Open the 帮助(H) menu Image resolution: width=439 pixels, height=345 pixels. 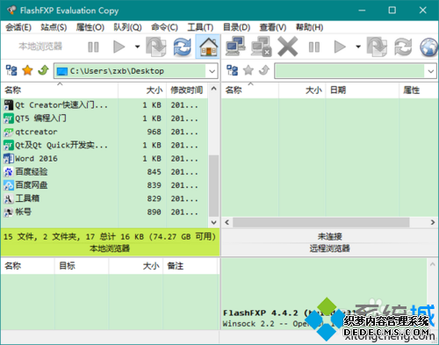(309, 27)
